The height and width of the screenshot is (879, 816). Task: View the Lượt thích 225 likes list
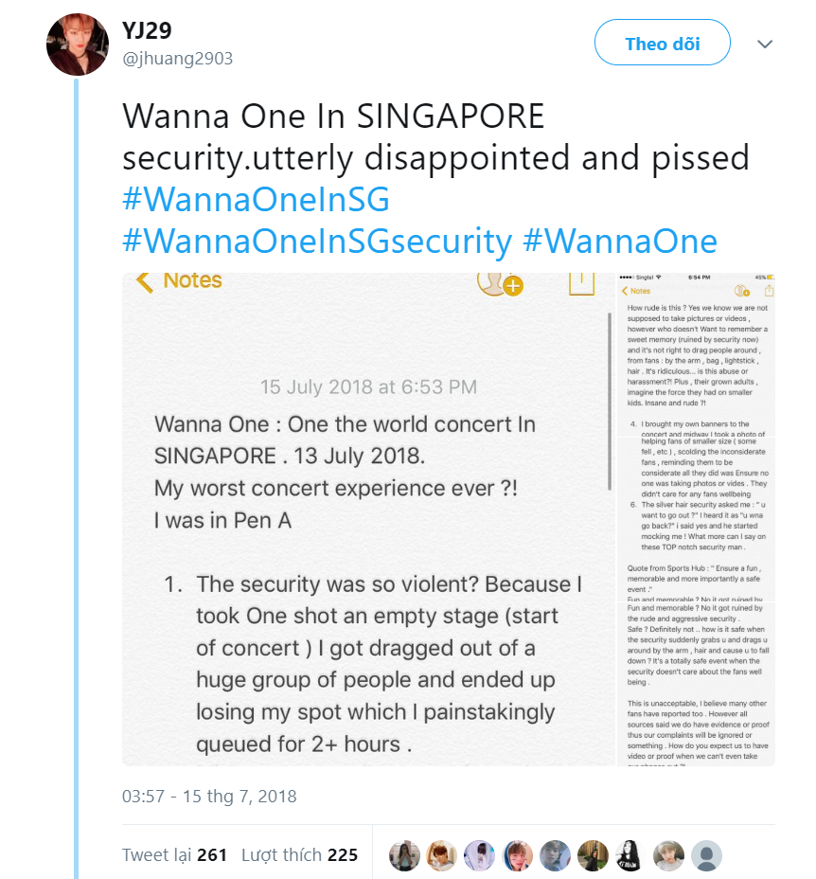pos(299,854)
